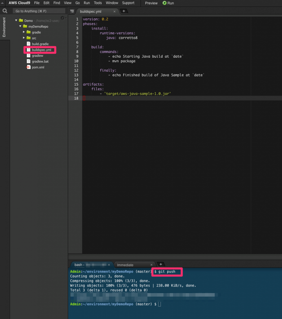Close the Immediate tab
282x319 pixels.
151,265
